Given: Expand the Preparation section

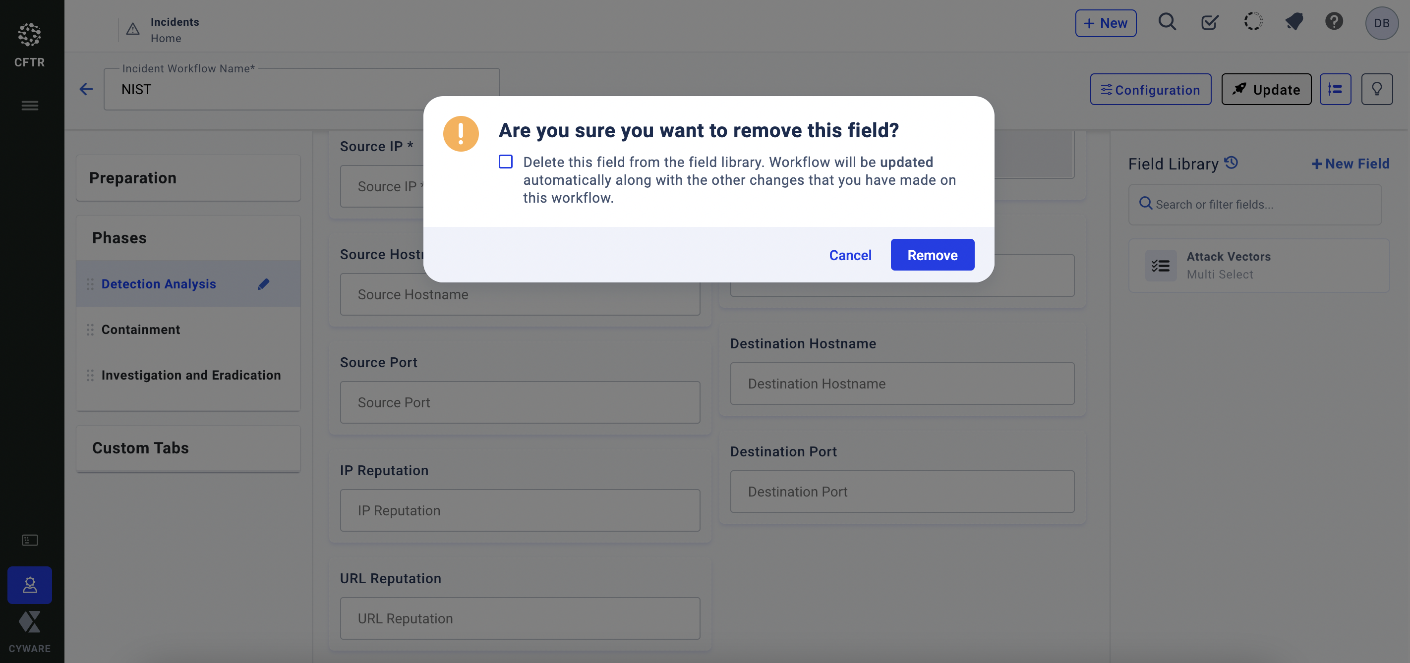Looking at the screenshot, I should (x=188, y=178).
